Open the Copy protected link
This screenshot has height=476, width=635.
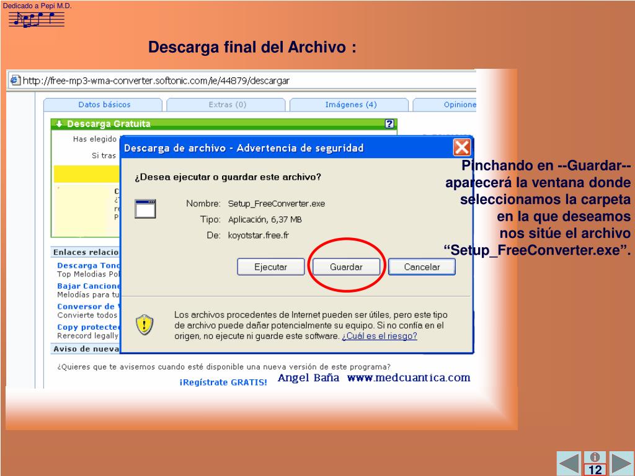coord(89,327)
